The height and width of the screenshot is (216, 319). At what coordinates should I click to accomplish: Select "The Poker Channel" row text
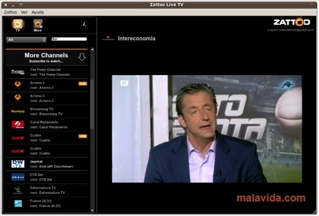point(45,70)
